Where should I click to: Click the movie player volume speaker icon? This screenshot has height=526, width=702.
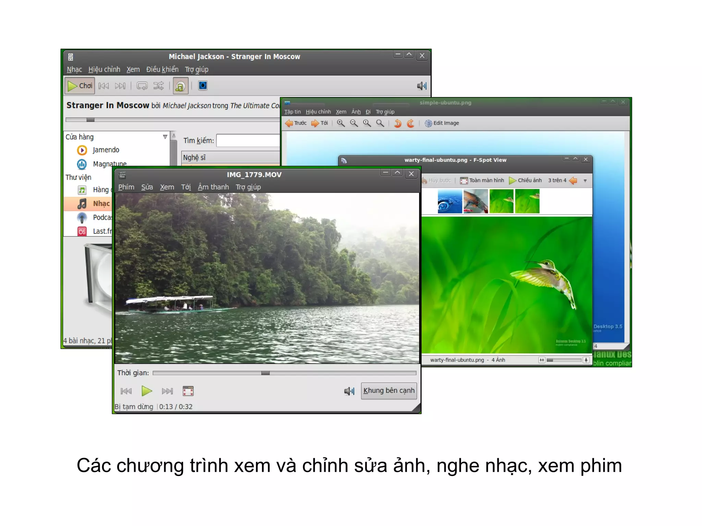349,391
